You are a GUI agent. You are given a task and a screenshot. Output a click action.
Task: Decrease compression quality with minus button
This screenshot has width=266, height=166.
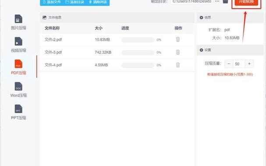[x=229, y=64]
